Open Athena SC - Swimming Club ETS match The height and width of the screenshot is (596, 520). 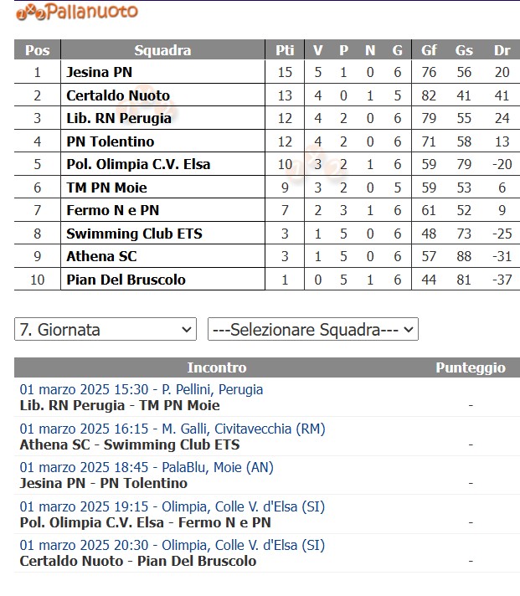pyautogui.click(x=130, y=444)
